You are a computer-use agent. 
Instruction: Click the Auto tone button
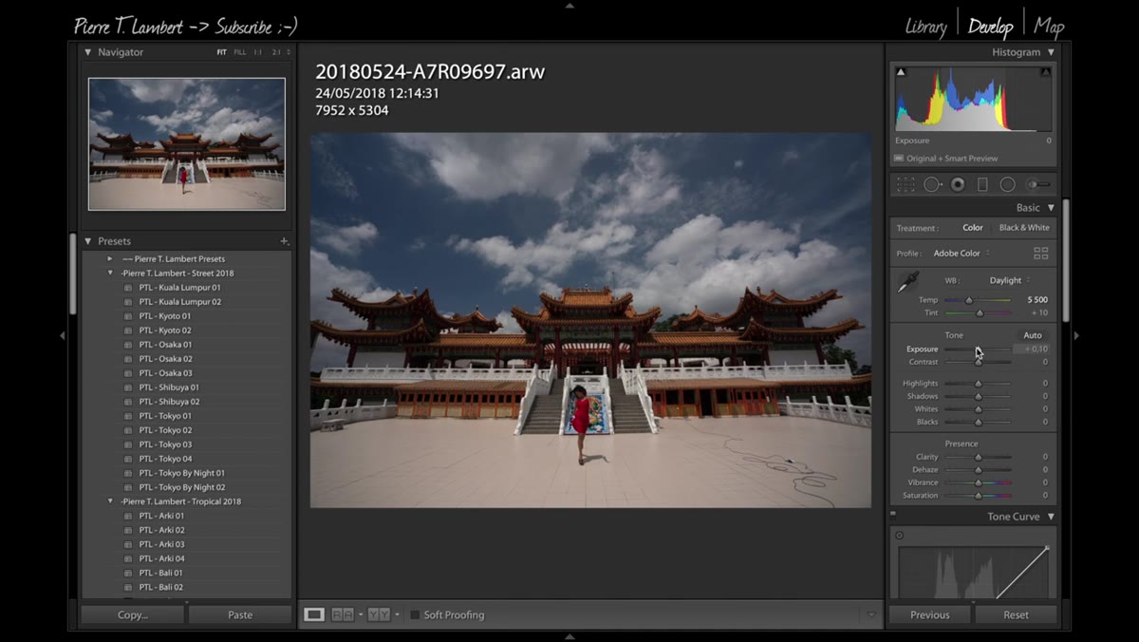coord(1033,335)
